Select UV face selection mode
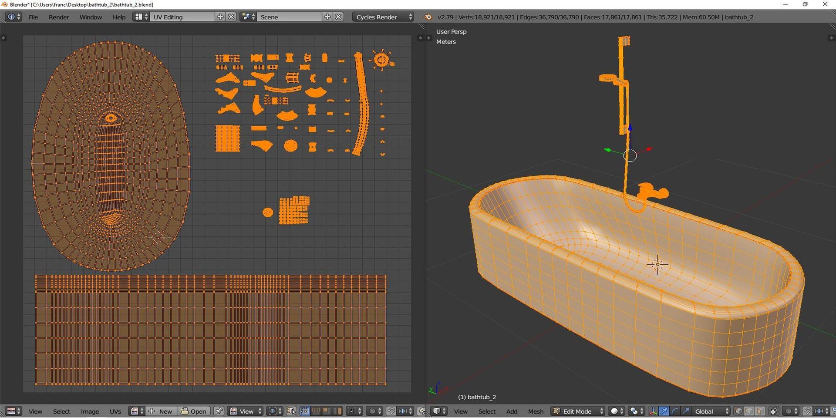 pyautogui.click(x=326, y=411)
